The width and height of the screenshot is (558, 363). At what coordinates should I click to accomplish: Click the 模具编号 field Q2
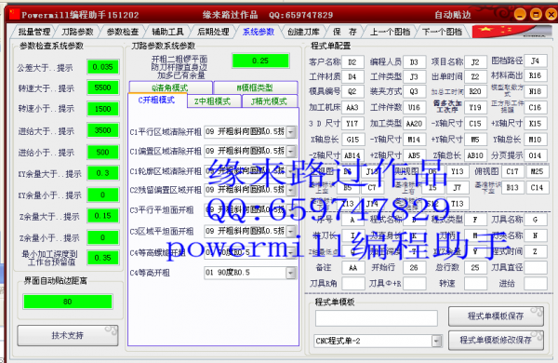coord(352,91)
